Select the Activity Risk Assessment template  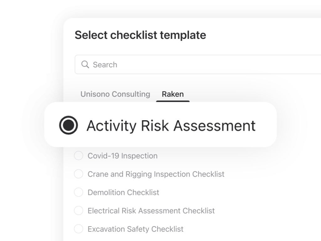tap(171, 126)
